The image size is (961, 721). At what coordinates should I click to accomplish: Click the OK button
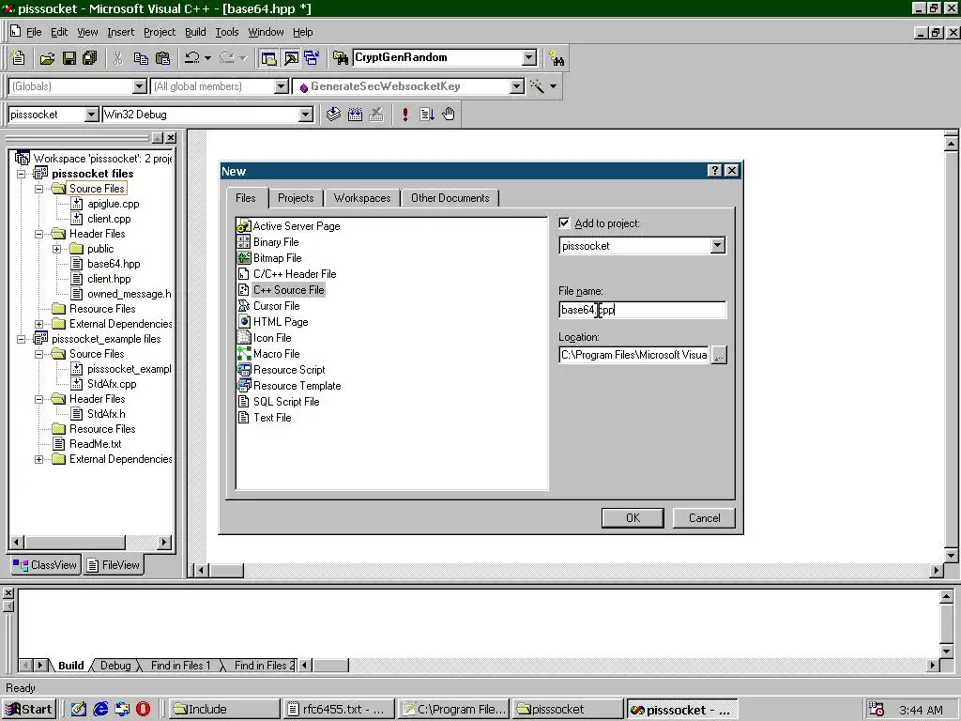(x=633, y=518)
